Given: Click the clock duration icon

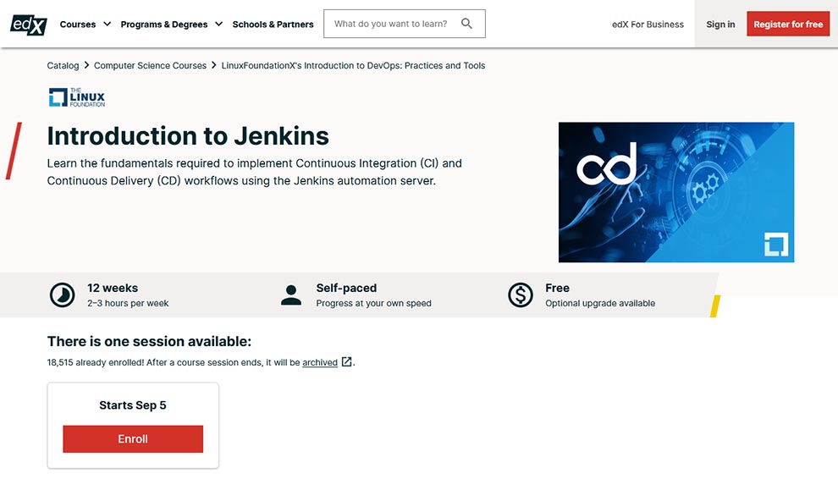Looking at the screenshot, I should [x=63, y=295].
